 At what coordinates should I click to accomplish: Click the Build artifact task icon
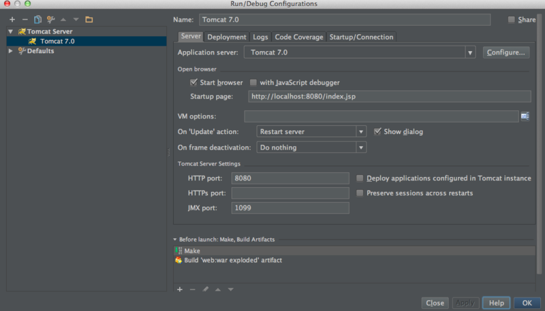[178, 260]
